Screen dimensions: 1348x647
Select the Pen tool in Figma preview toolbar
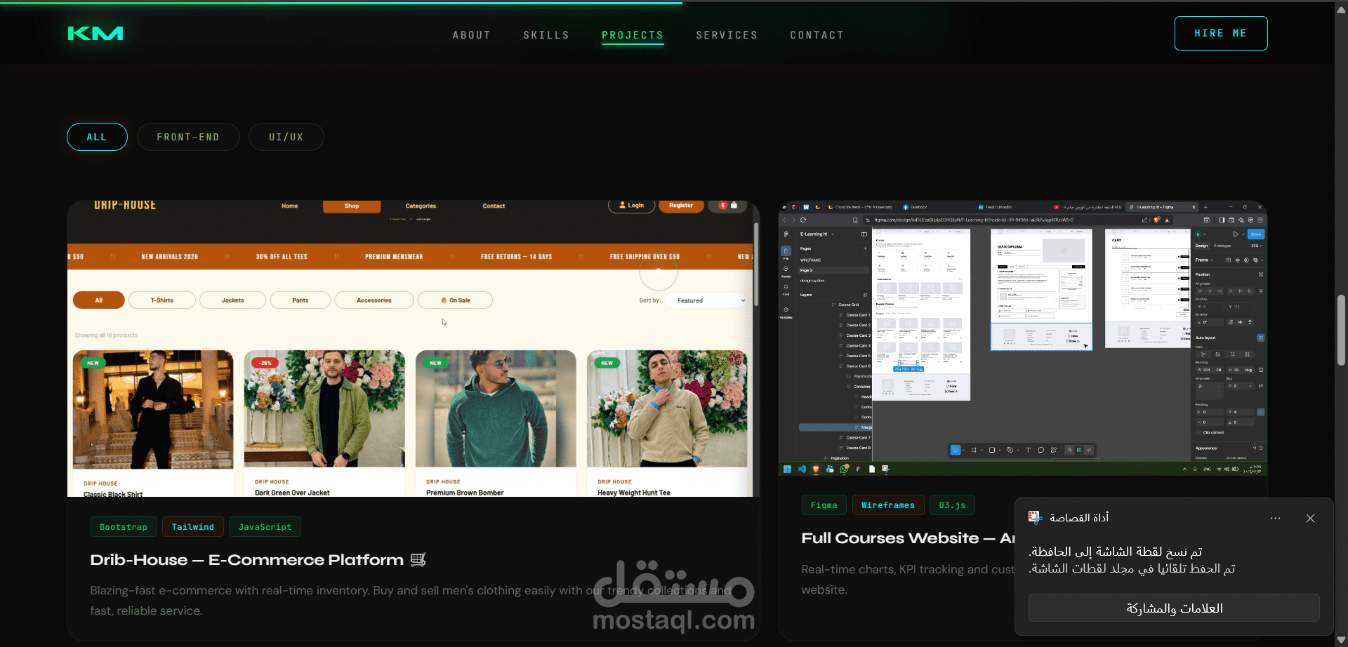click(x=1010, y=450)
